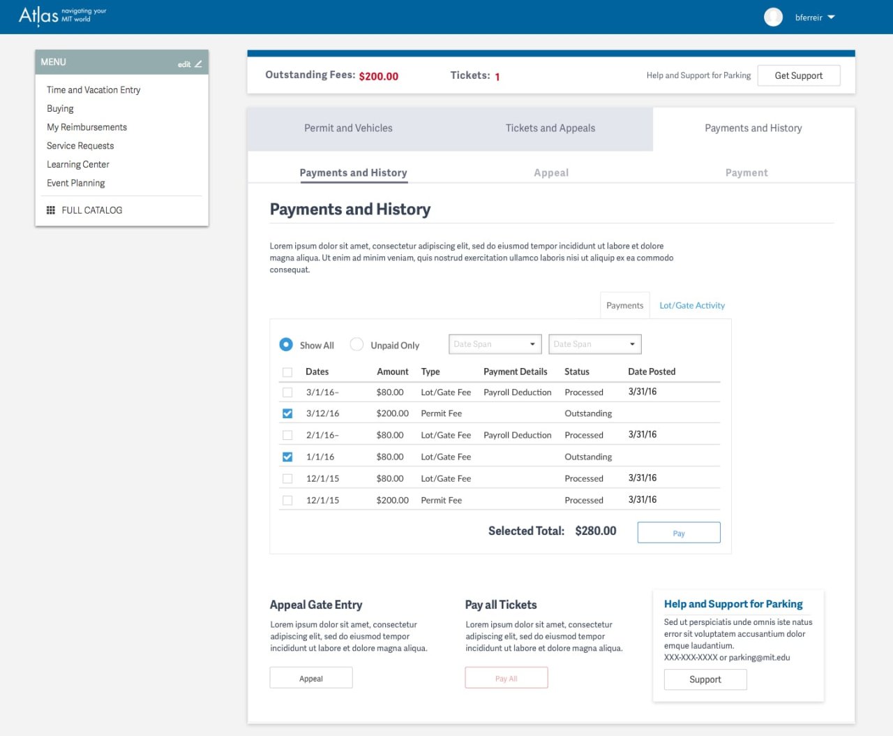Uncheck the 3/12/16 Permit Fee row

tap(287, 413)
